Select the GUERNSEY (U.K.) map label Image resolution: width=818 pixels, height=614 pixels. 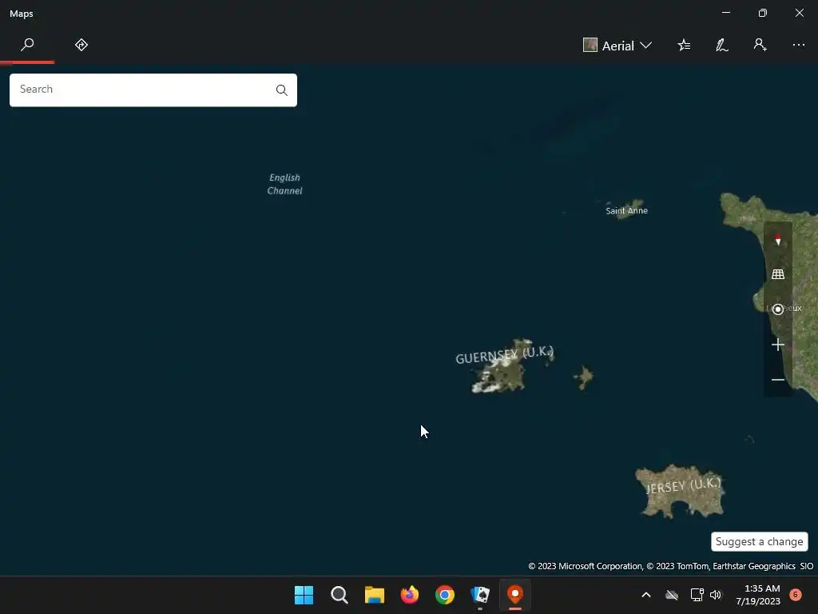[x=505, y=355]
